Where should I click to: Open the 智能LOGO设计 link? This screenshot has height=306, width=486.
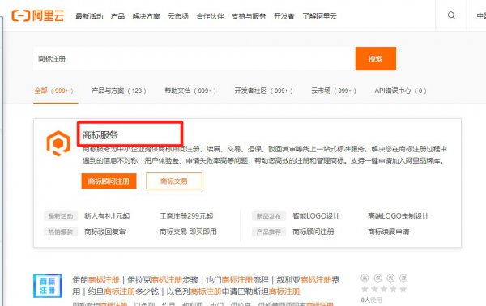(x=316, y=216)
